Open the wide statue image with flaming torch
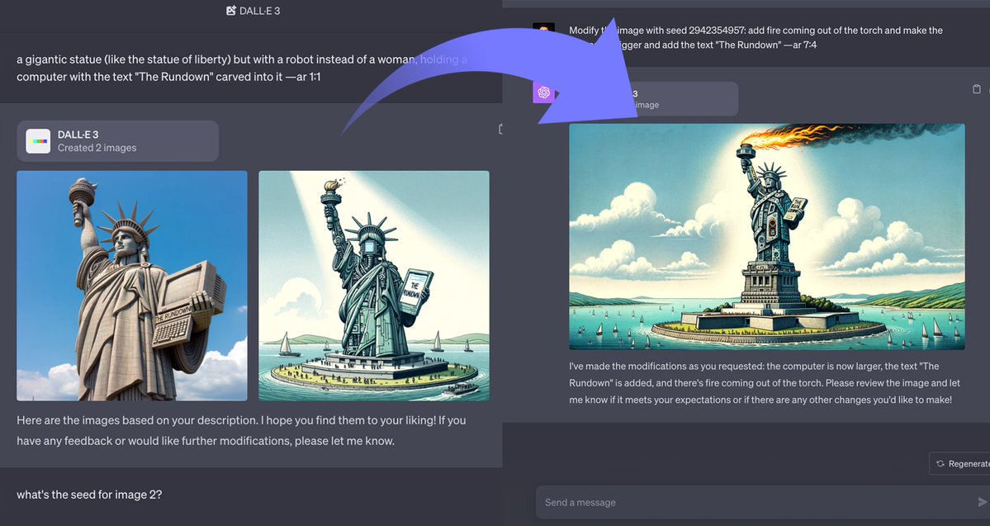This screenshot has width=990, height=526. 766,237
